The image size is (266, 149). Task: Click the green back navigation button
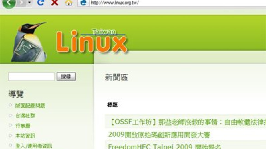coord(9,3)
